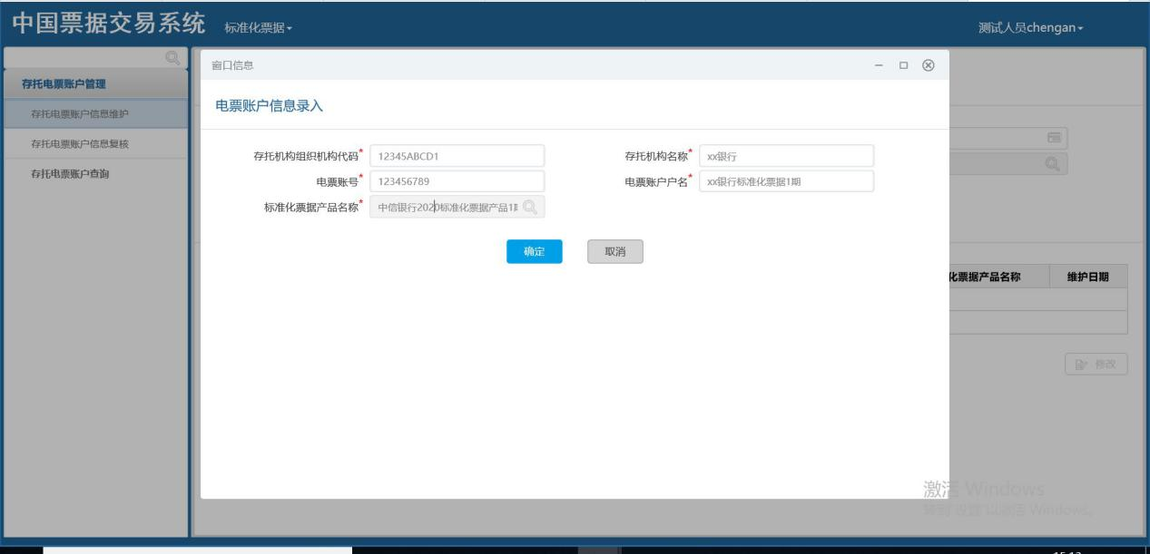Open 标准化票据 dropdown menu
The image size is (1150, 554).
[259, 28]
